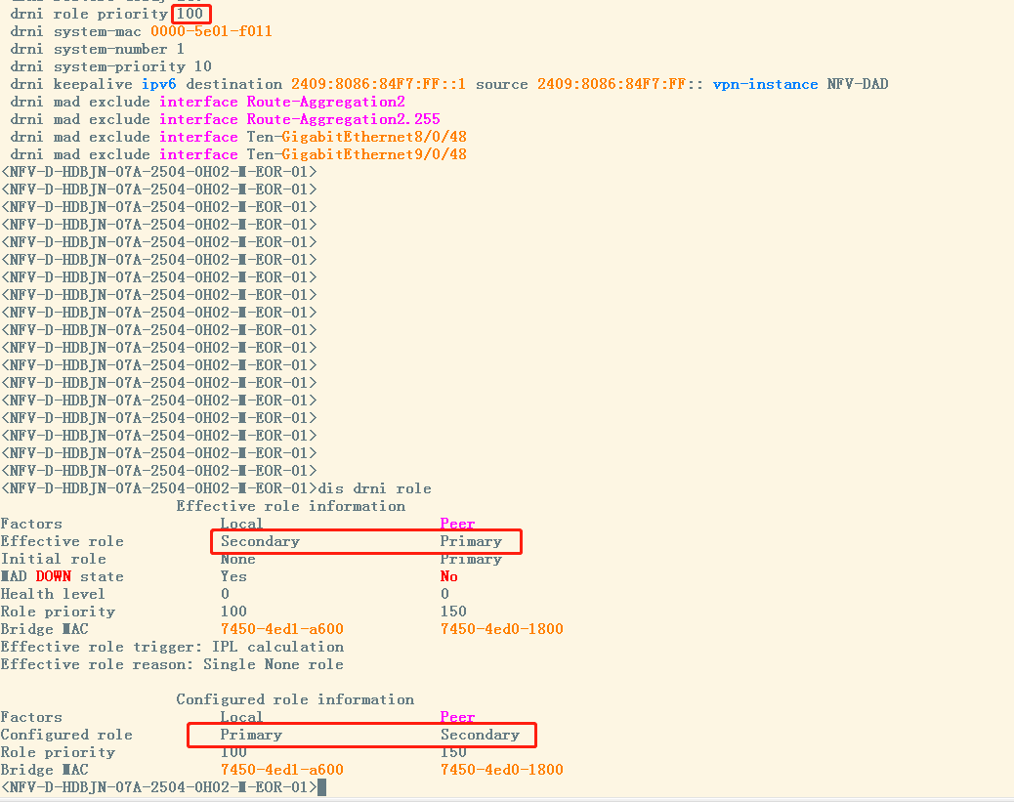Click the red peer 'No' value
1014x802 pixels.
448,576
